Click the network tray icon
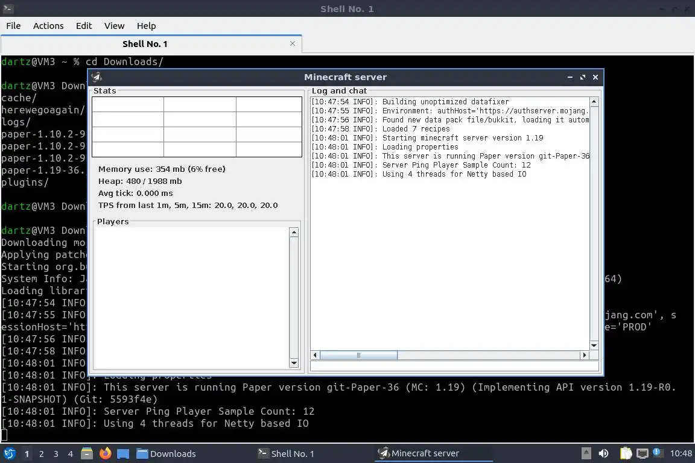This screenshot has width=695, height=463. [x=642, y=453]
